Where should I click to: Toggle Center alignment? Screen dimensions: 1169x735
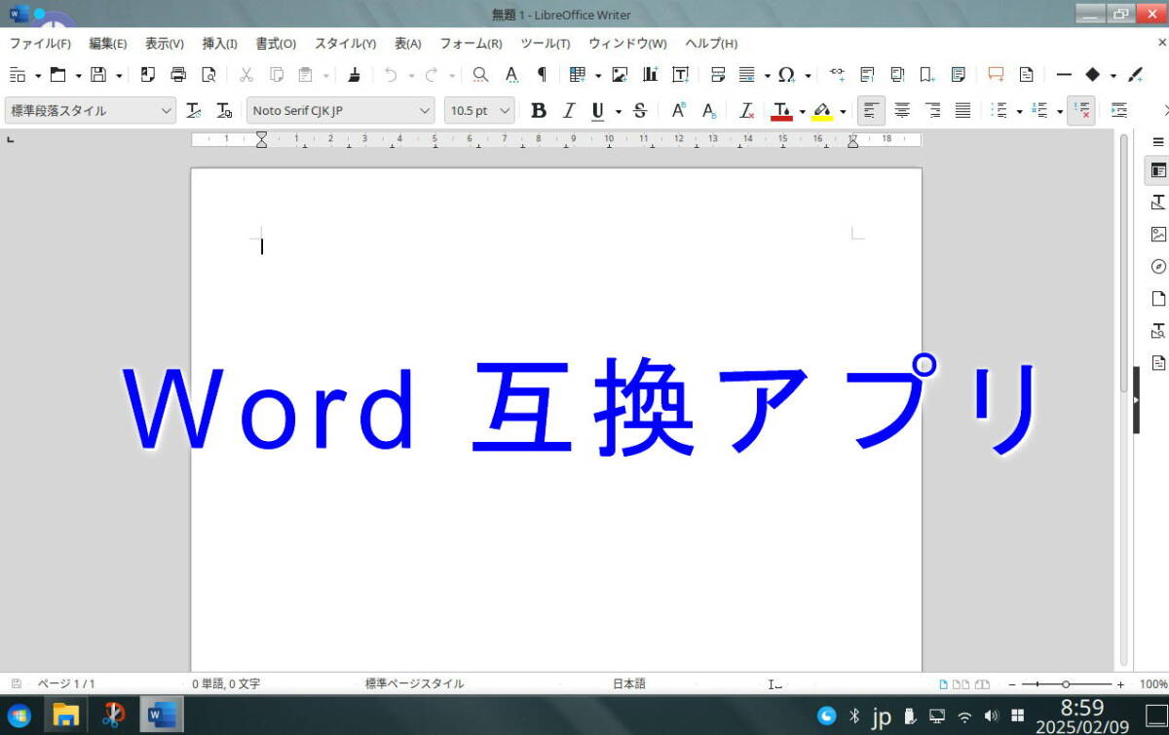902,110
